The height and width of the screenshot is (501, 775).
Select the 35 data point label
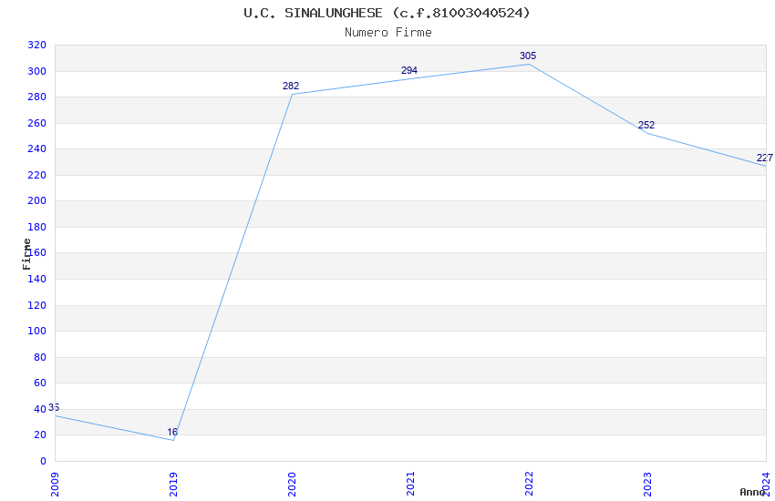point(54,408)
